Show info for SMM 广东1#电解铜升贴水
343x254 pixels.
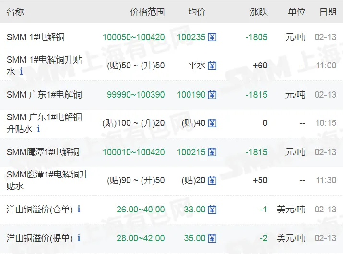click(x=38, y=129)
